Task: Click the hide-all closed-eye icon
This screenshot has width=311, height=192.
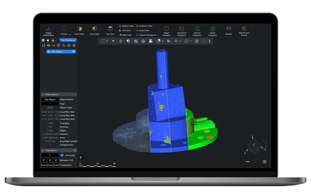Action: (53, 46)
